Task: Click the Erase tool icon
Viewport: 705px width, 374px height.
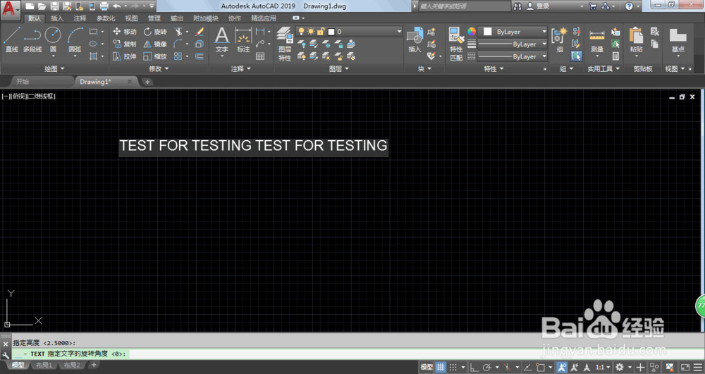Action: click(200, 32)
